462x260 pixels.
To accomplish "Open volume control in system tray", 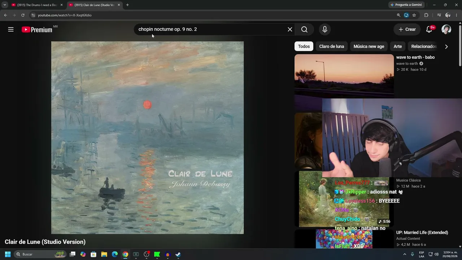I will (436, 254).
